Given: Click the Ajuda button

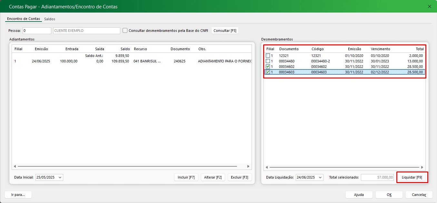Looking at the screenshot, I should [x=359, y=195].
